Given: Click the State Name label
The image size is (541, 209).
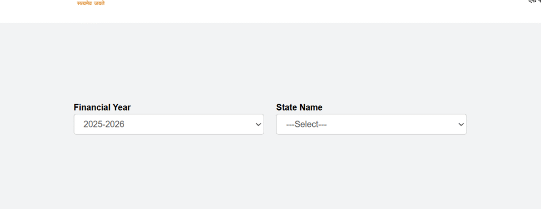Looking at the screenshot, I should click(299, 107).
